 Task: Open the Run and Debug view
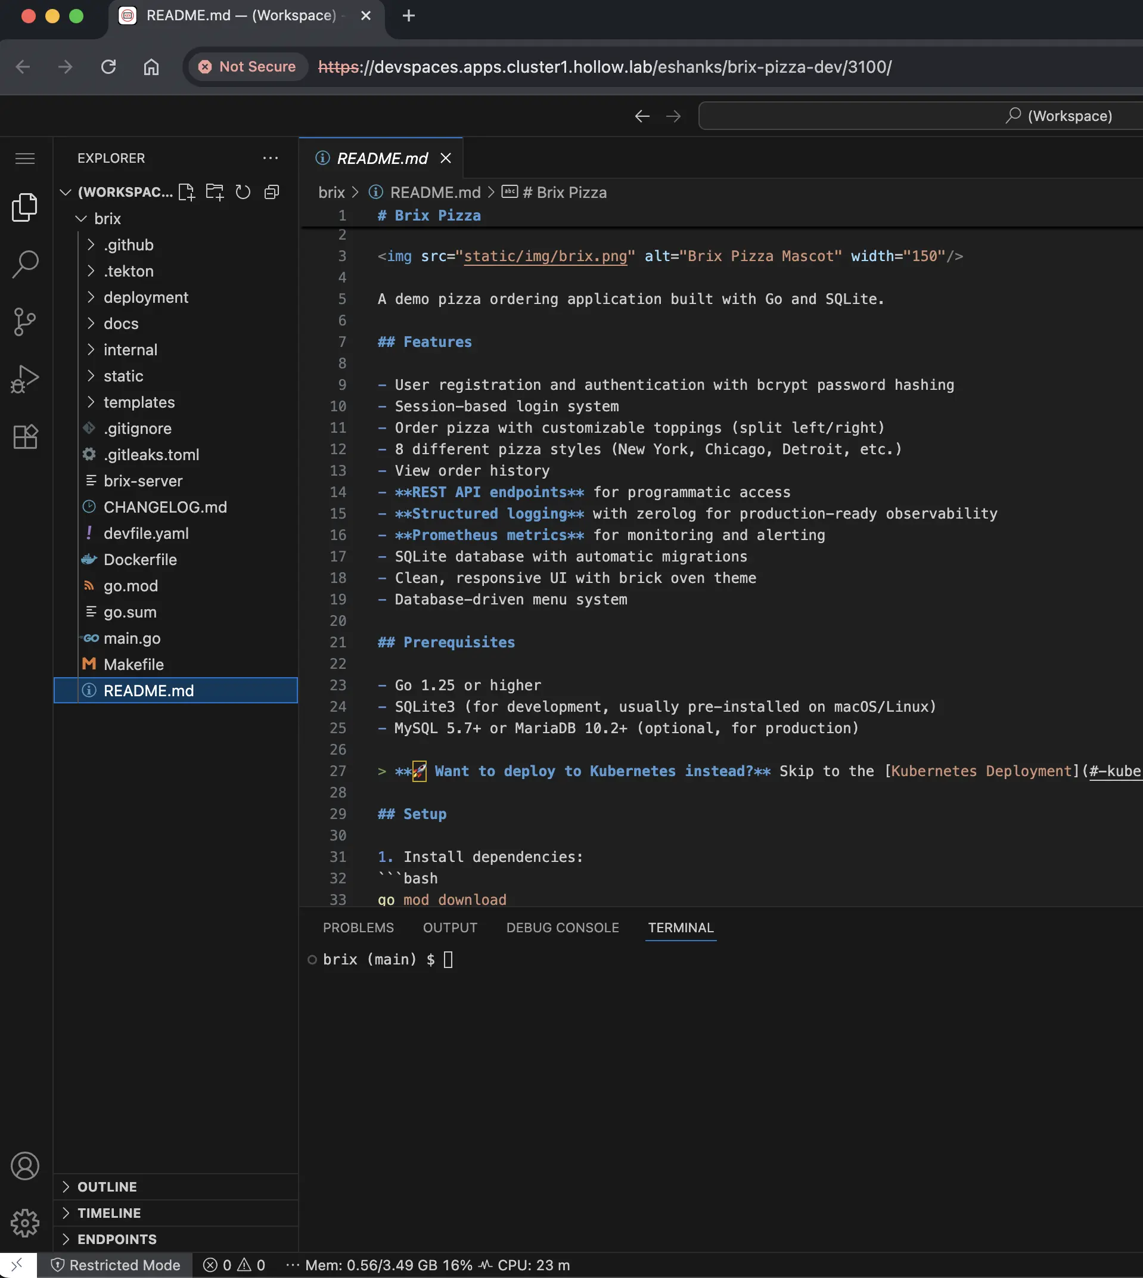[25, 379]
